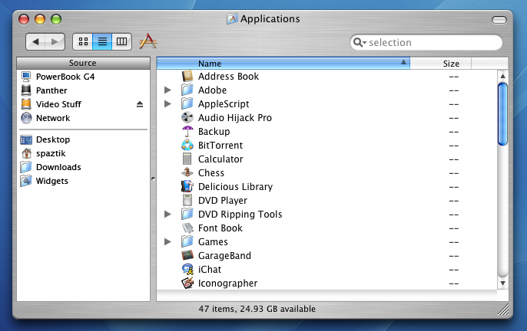Open the spaztik home folder
The height and width of the screenshot is (331, 527).
pyautogui.click(x=83, y=153)
